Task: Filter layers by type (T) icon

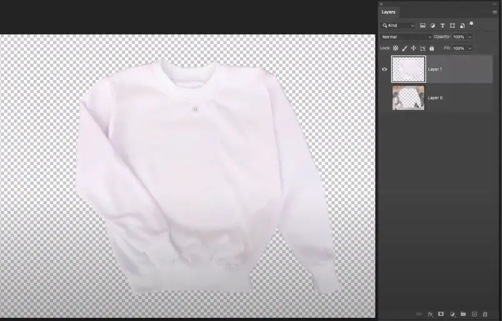Action: click(443, 26)
